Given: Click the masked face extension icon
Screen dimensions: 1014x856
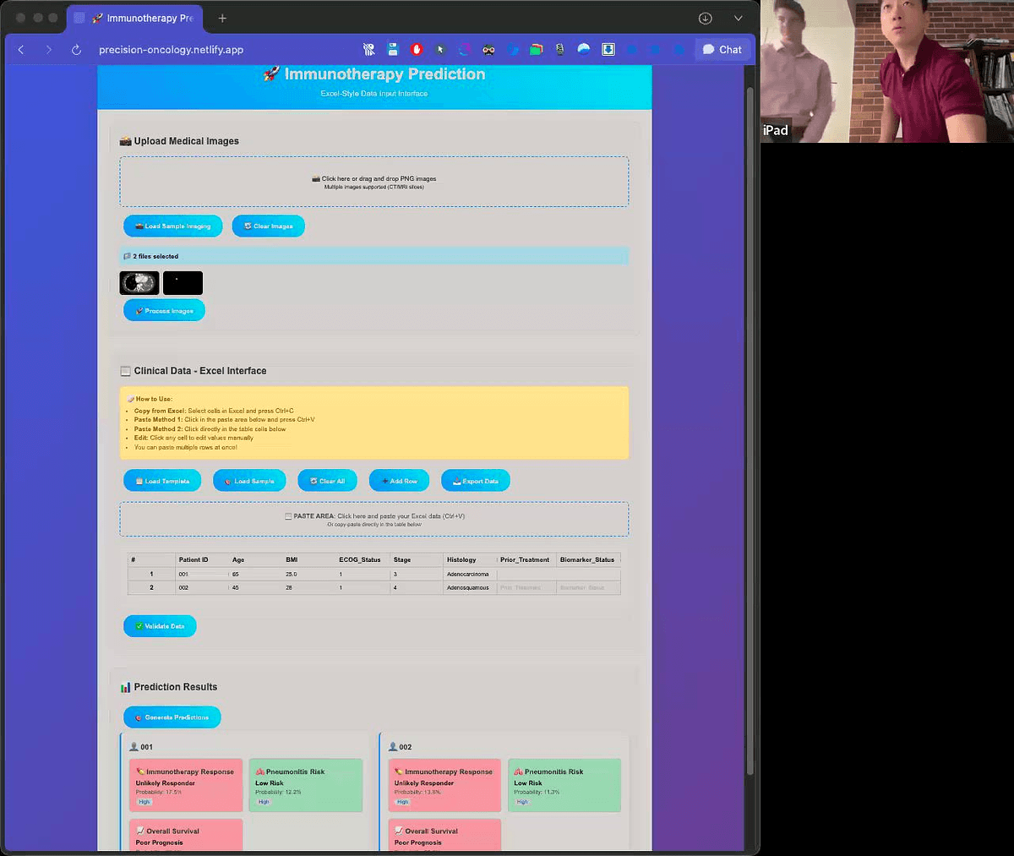Looking at the screenshot, I should click(x=488, y=50).
